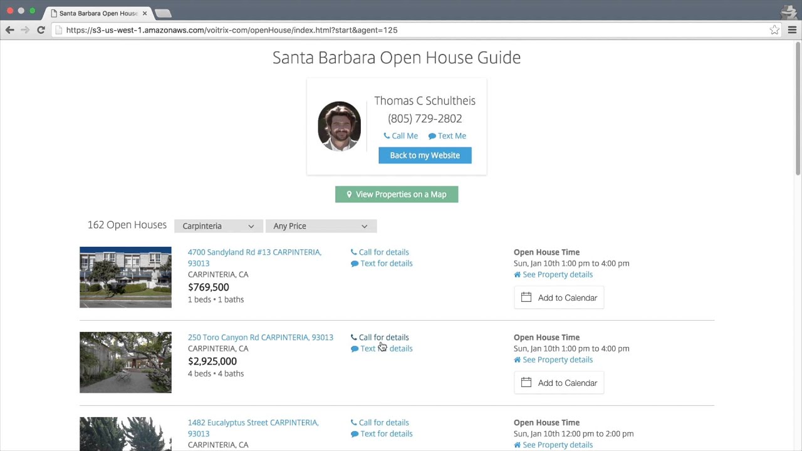Open 1482 Eucalyptus Street listing link
Viewport: 802px width, 451px height.
click(253, 428)
